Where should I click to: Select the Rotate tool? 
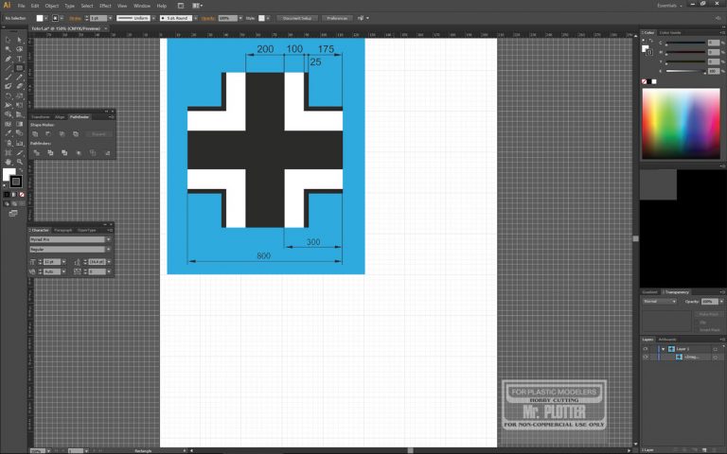8,96
